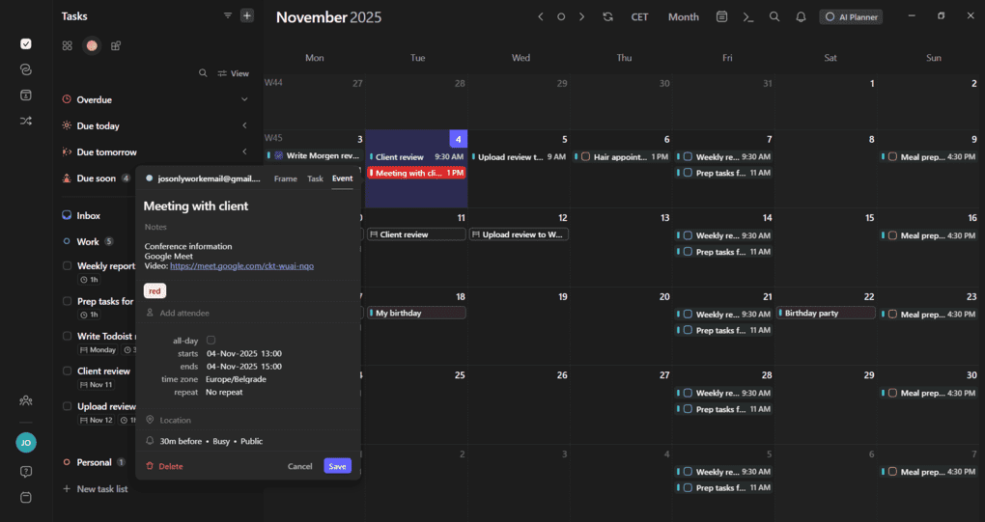Toggle the all-day checkbox
The width and height of the screenshot is (985, 522).
click(211, 340)
